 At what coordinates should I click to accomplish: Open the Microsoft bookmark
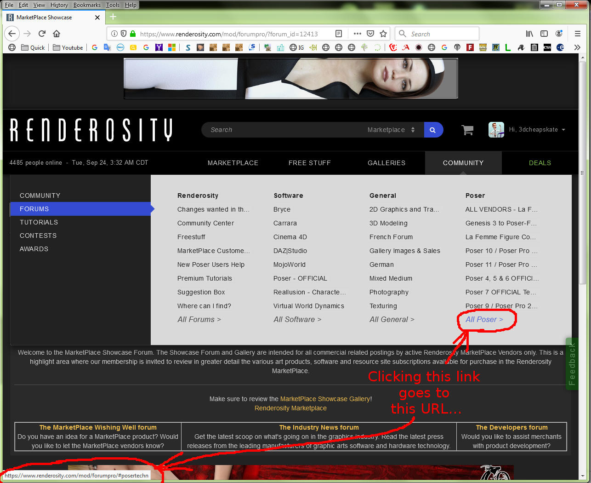point(172,47)
